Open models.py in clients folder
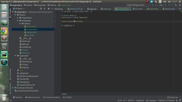The image size is (182, 102). tap(26, 47)
